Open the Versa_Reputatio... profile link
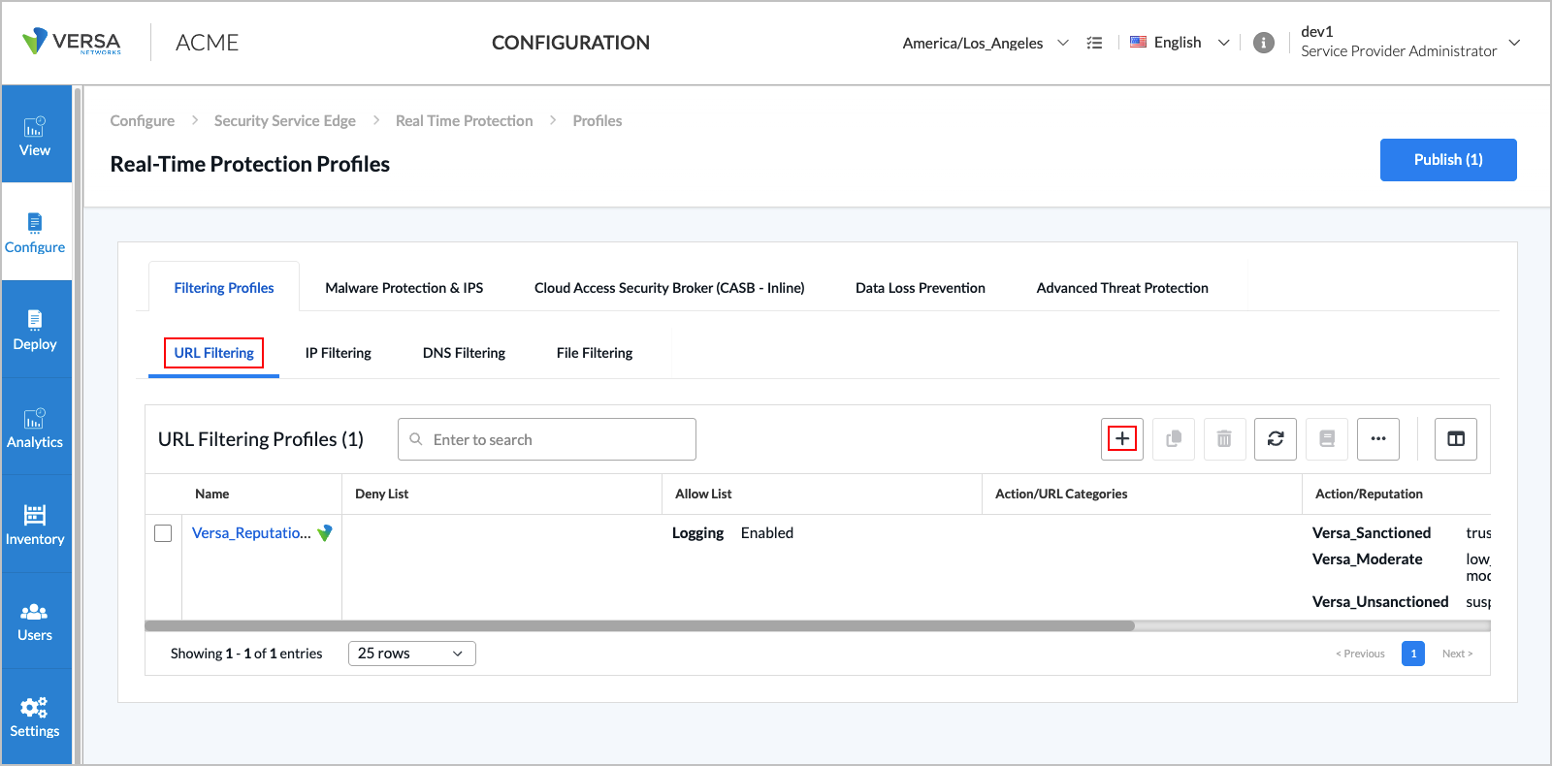 251,533
